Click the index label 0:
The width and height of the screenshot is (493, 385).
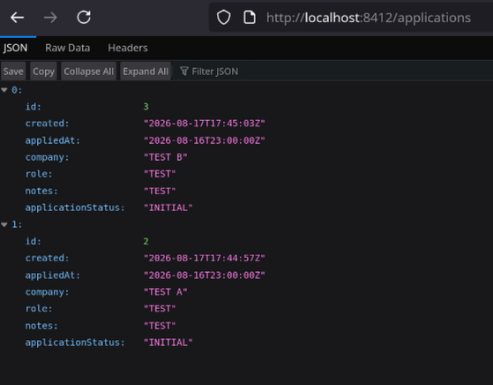17,90
